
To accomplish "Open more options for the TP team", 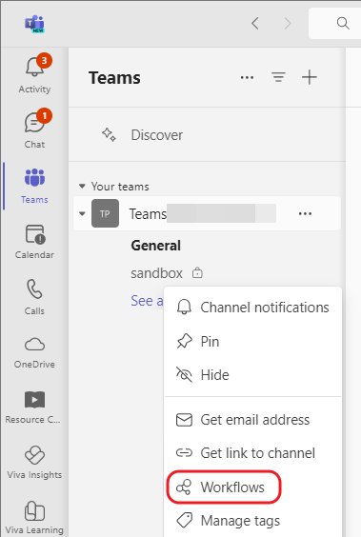I will pos(305,213).
